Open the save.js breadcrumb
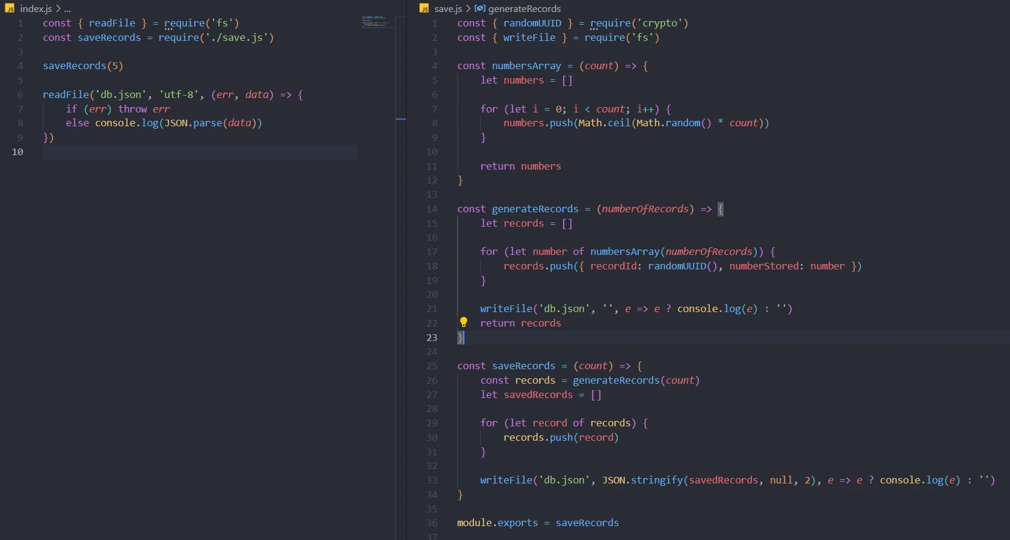 click(x=448, y=8)
